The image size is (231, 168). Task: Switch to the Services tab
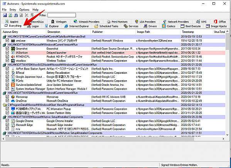[x=131, y=26]
